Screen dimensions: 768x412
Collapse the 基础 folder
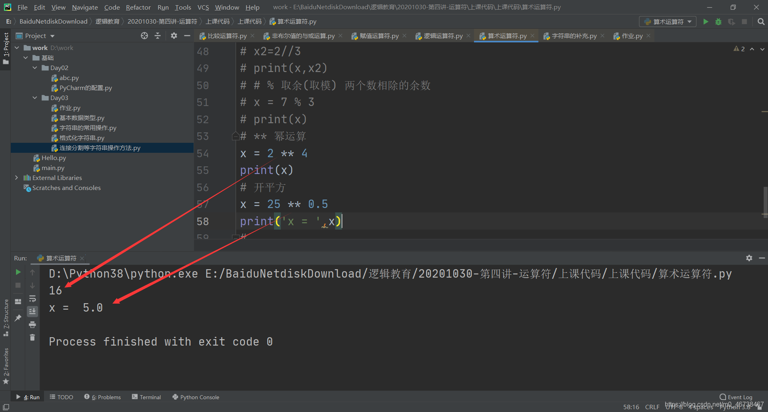tap(26, 58)
